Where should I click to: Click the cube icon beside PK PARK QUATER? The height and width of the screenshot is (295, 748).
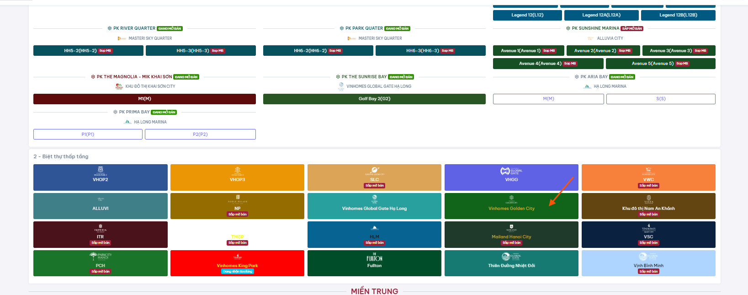point(342,28)
